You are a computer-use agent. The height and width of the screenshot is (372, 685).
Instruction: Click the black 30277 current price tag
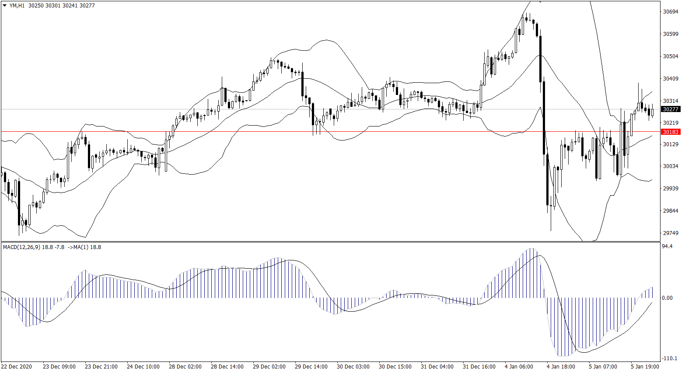coord(671,109)
